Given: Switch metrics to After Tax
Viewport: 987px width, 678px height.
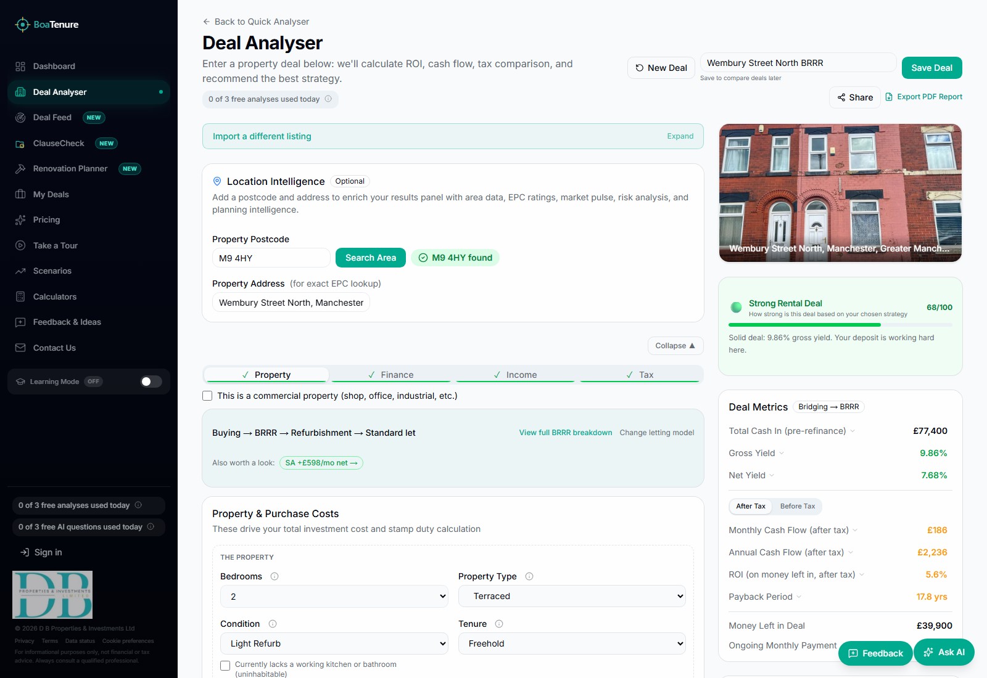Looking at the screenshot, I should (x=750, y=506).
